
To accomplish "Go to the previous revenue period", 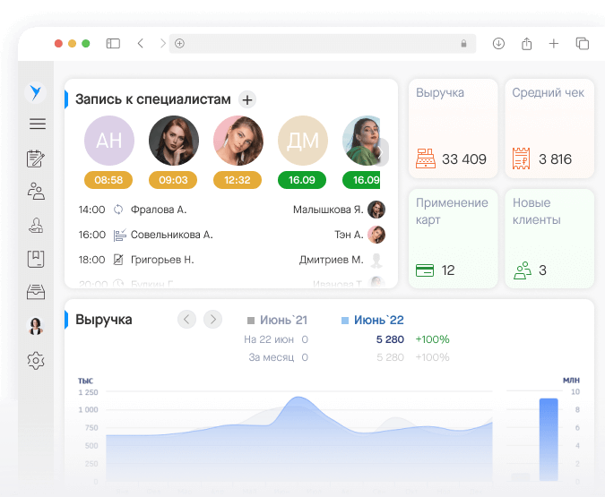I will [x=186, y=319].
